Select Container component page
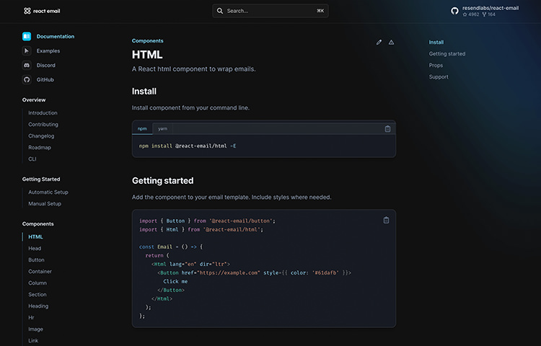Viewport: 541px width, 346px height. (40, 272)
